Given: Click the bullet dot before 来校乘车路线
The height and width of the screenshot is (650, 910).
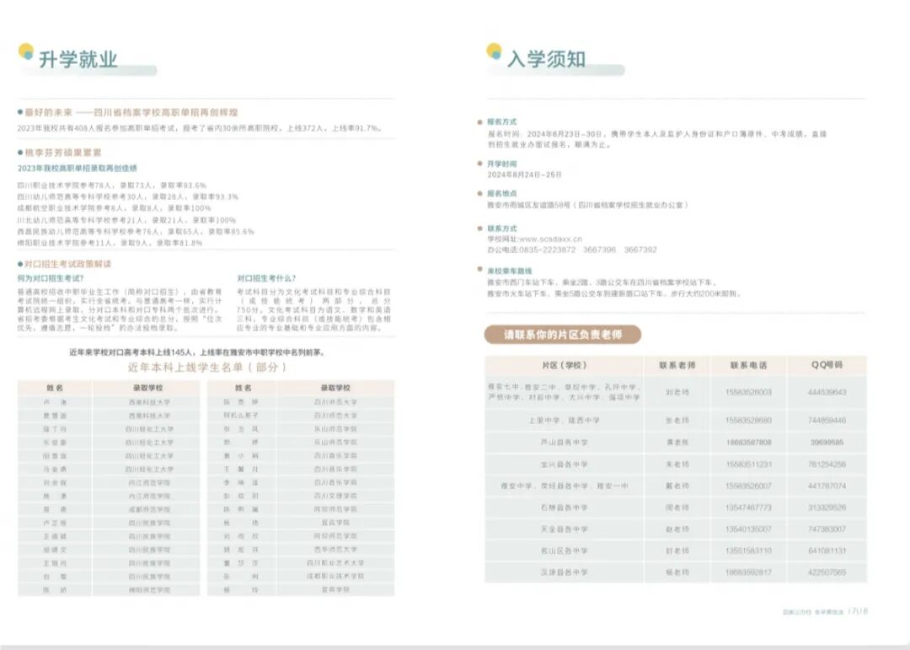Looking at the screenshot, I should [479, 271].
